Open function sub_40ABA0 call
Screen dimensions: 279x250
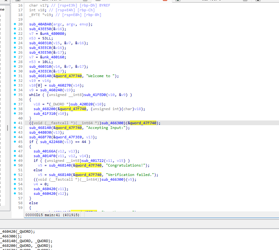coord(40,24)
